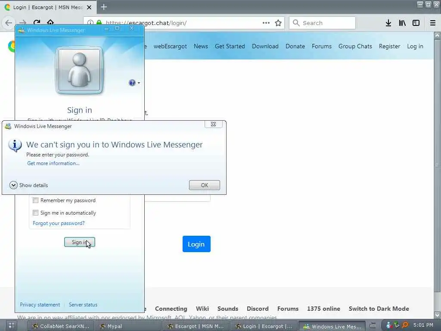Toggle the sidebar view icon

click(x=416, y=23)
